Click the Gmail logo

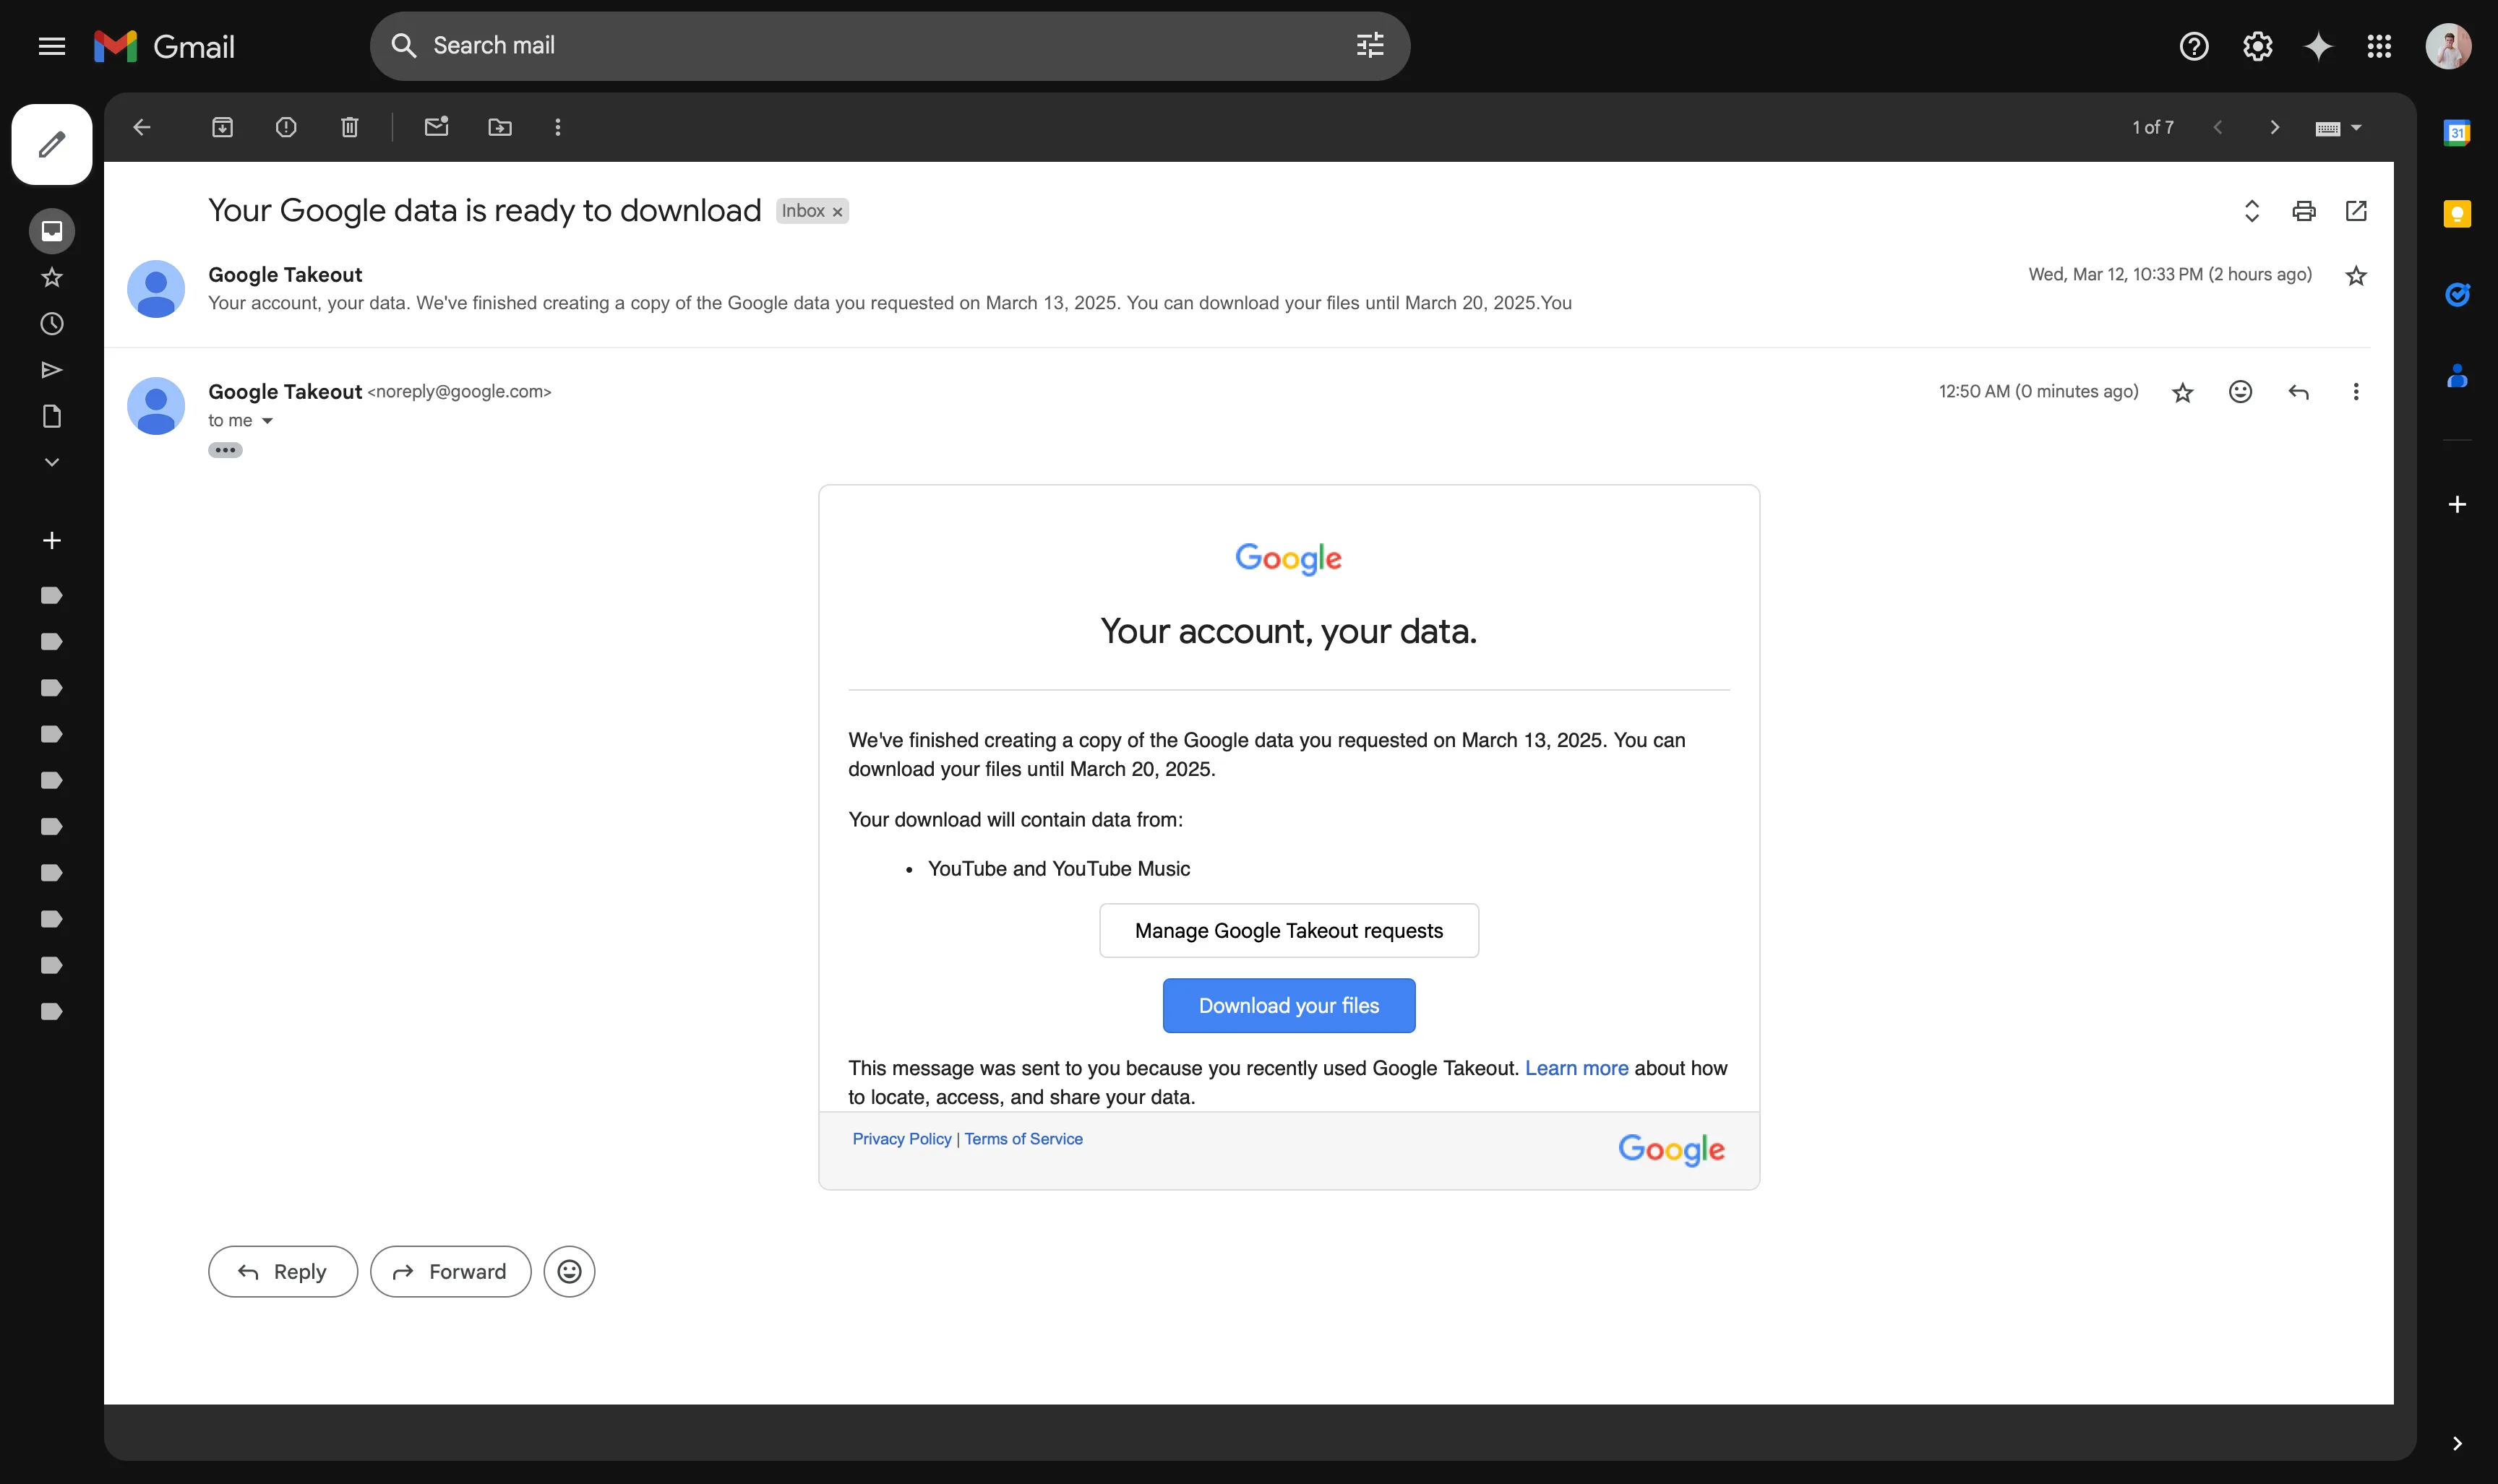point(164,46)
